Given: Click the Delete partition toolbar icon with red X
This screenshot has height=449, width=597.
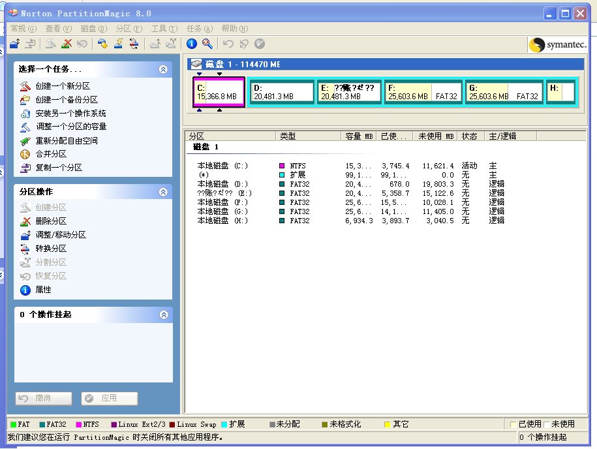Looking at the screenshot, I should tap(67, 44).
